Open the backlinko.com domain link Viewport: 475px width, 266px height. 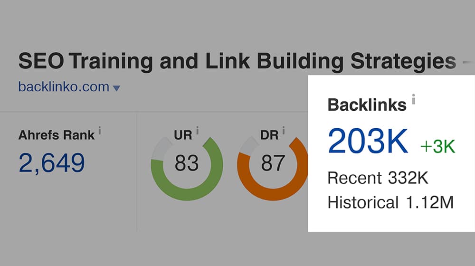64,87
